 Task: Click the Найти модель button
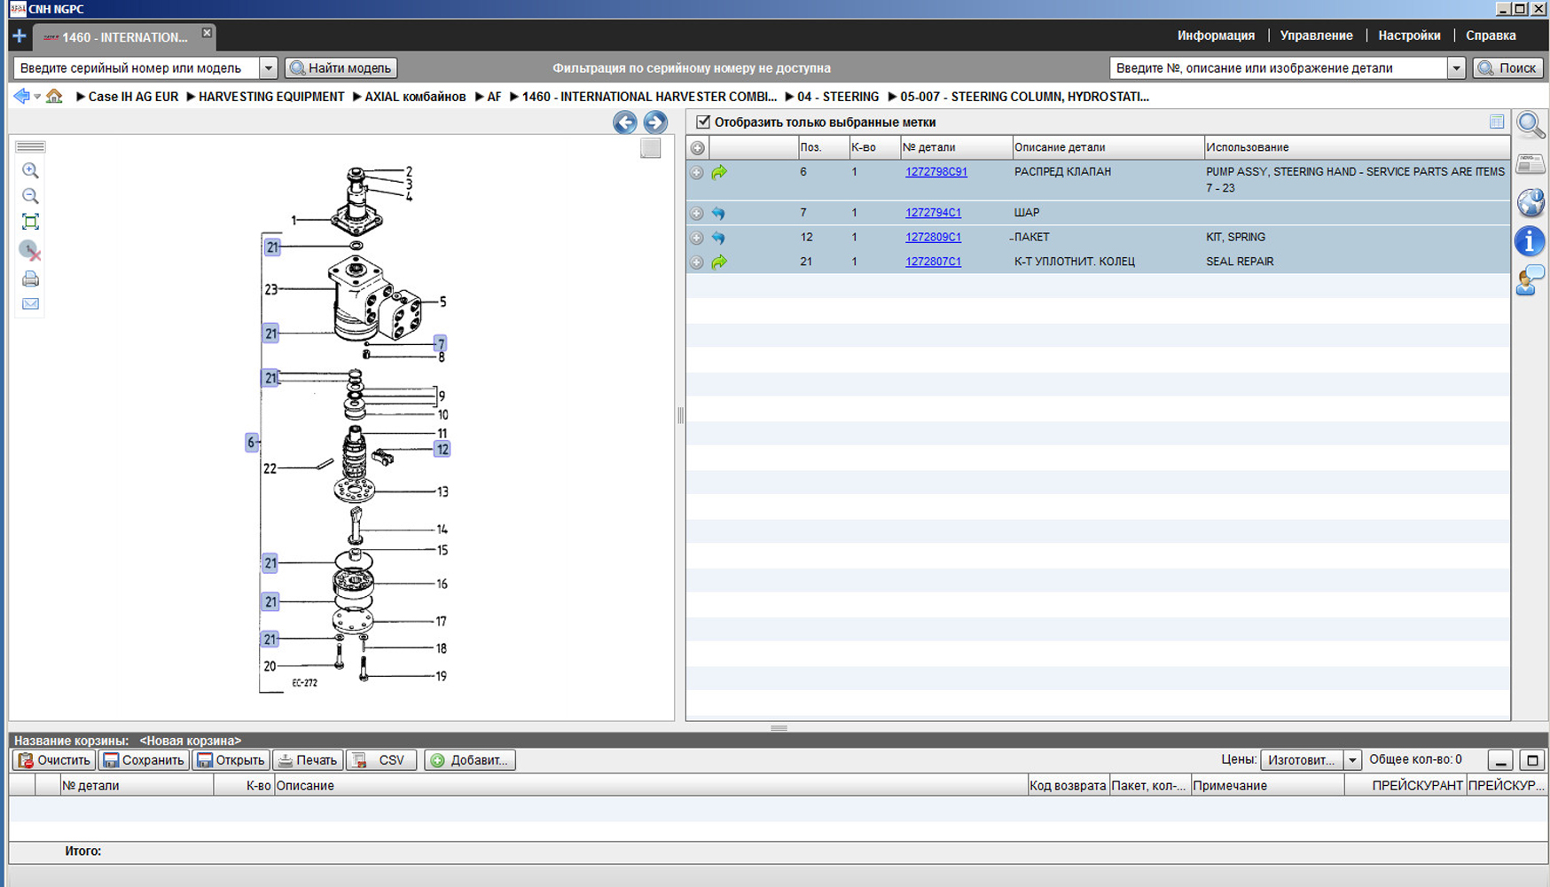(x=341, y=68)
